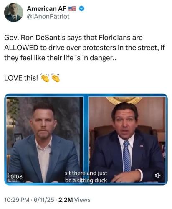Click the American AF display name
This screenshot has width=172, height=209.
[x=46, y=9]
